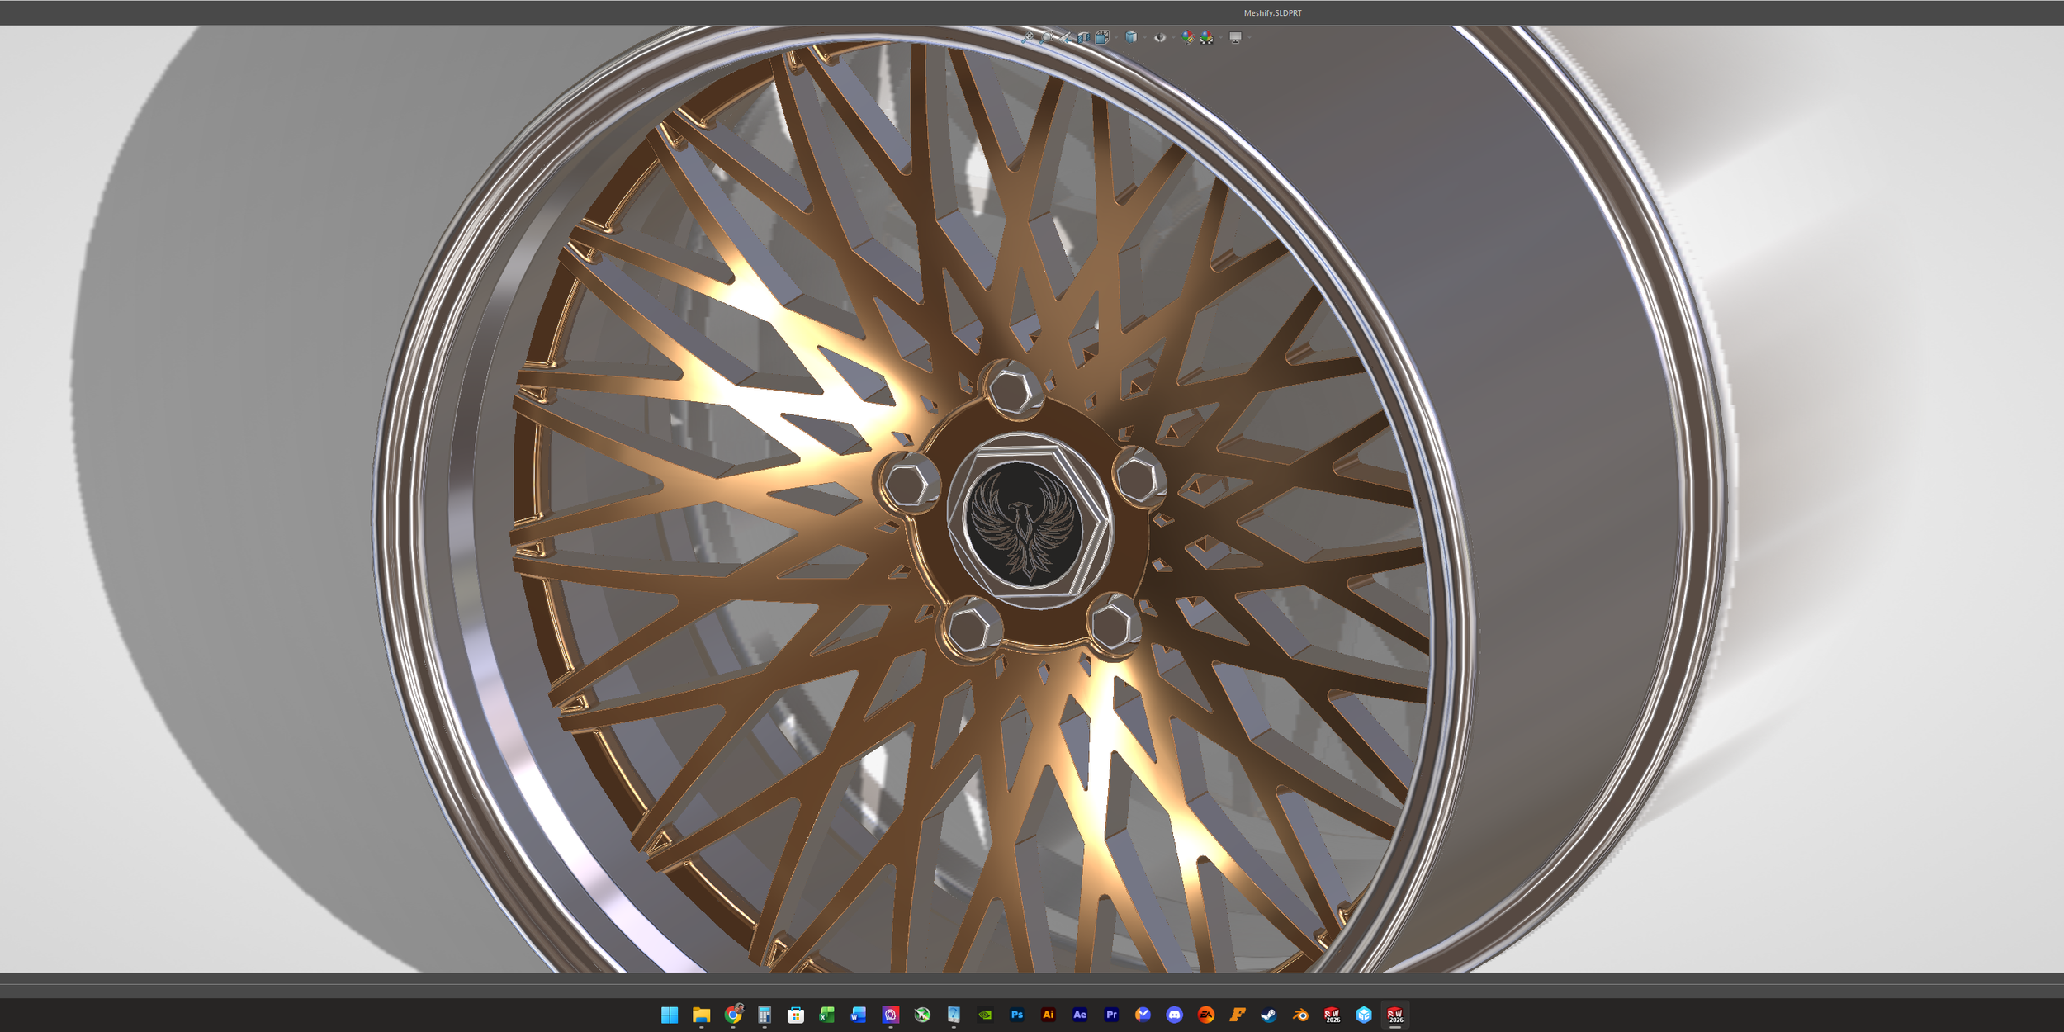Viewport: 2064px width, 1032px height.
Task: Expand the View Settings dropdown arrow
Action: (x=1249, y=37)
